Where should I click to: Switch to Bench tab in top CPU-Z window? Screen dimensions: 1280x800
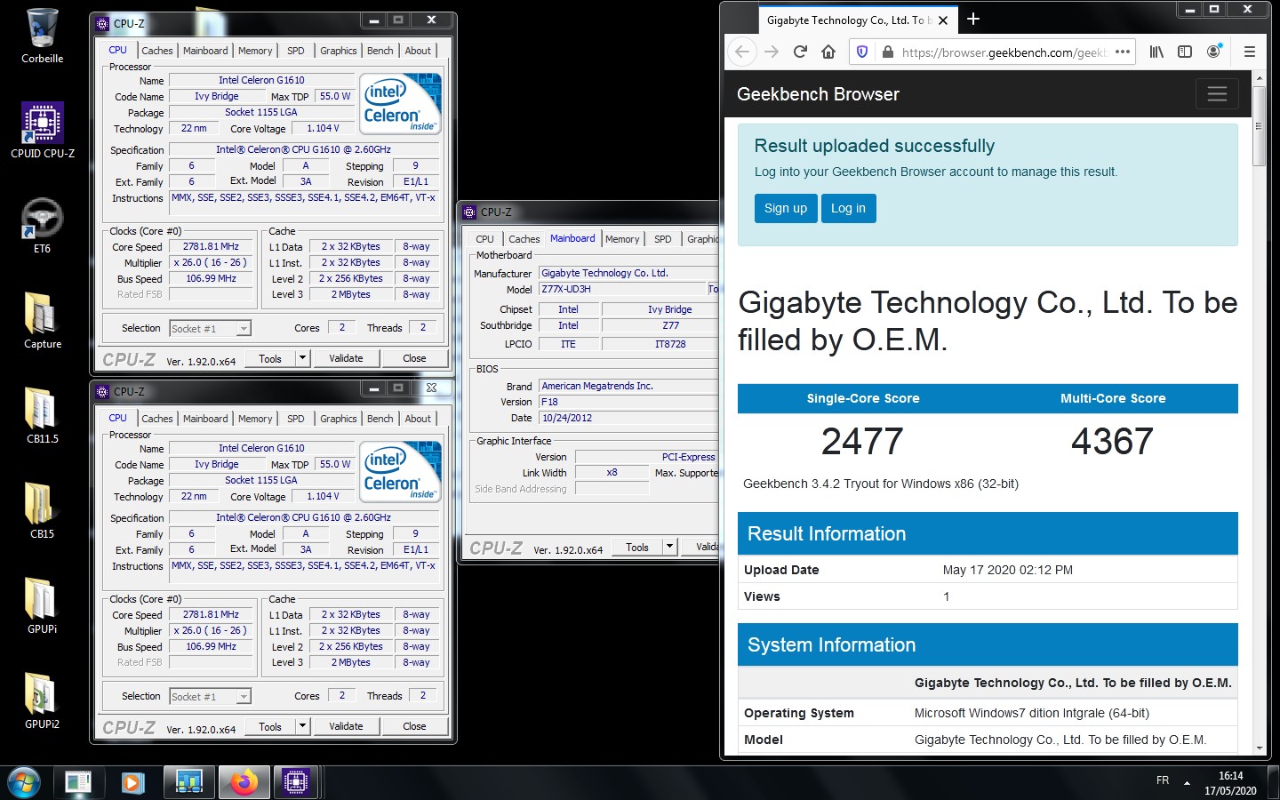[x=380, y=51]
